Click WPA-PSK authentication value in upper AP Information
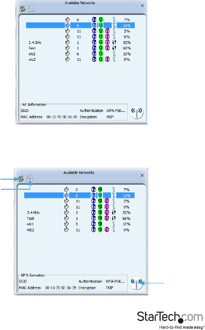Image resolution: width=205 pixels, height=330 pixels. pos(116,111)
